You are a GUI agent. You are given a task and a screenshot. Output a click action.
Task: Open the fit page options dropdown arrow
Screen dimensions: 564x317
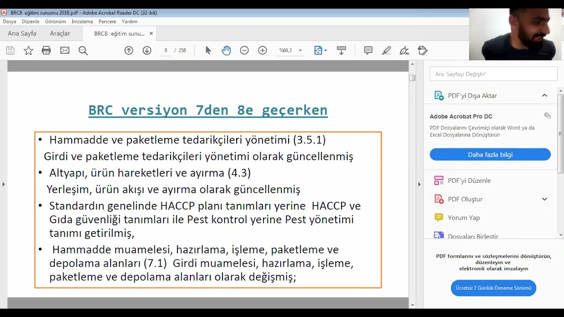point(326,51)
